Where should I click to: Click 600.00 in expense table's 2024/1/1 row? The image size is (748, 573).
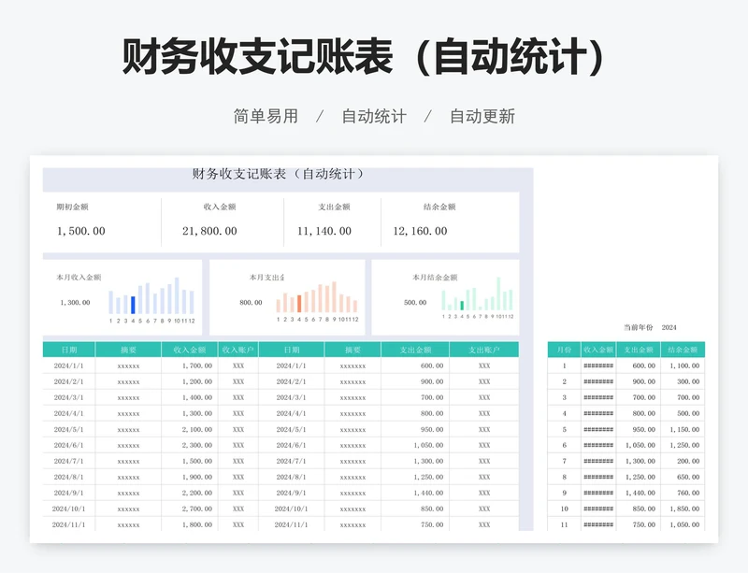pos(432,365)
